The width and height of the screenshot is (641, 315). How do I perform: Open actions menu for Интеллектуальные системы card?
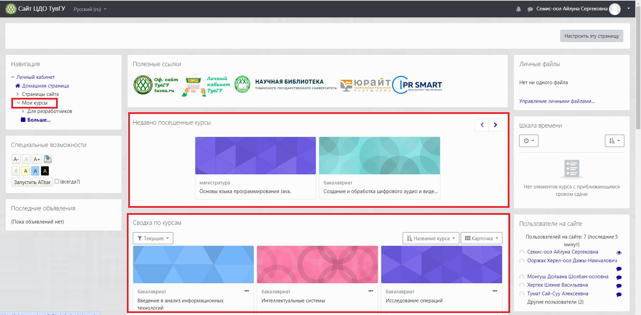click(x=371, y=291)
